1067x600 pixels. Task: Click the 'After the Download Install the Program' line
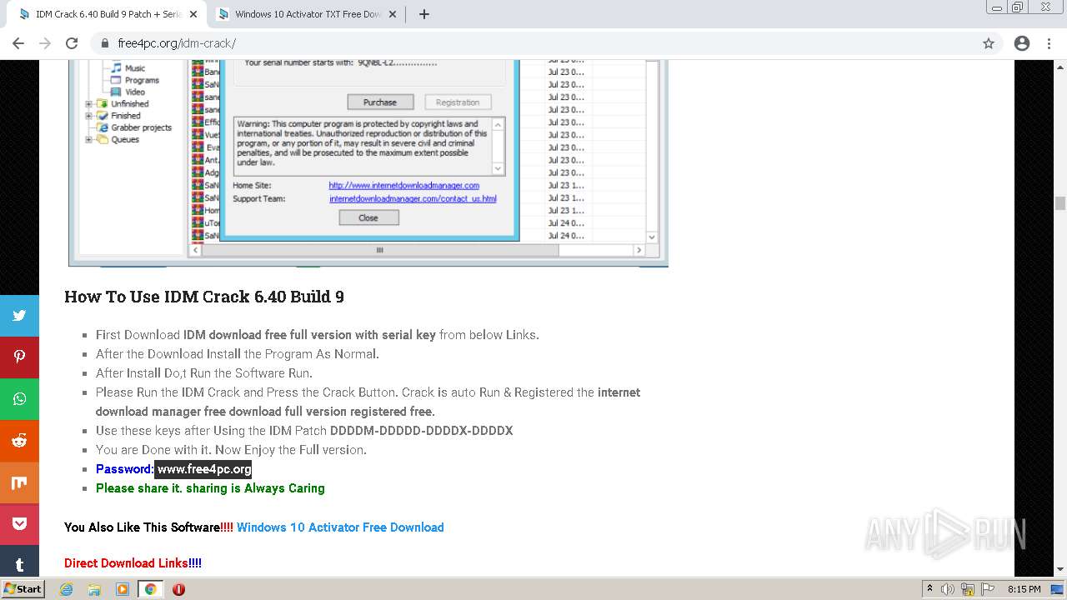point(238,354)
